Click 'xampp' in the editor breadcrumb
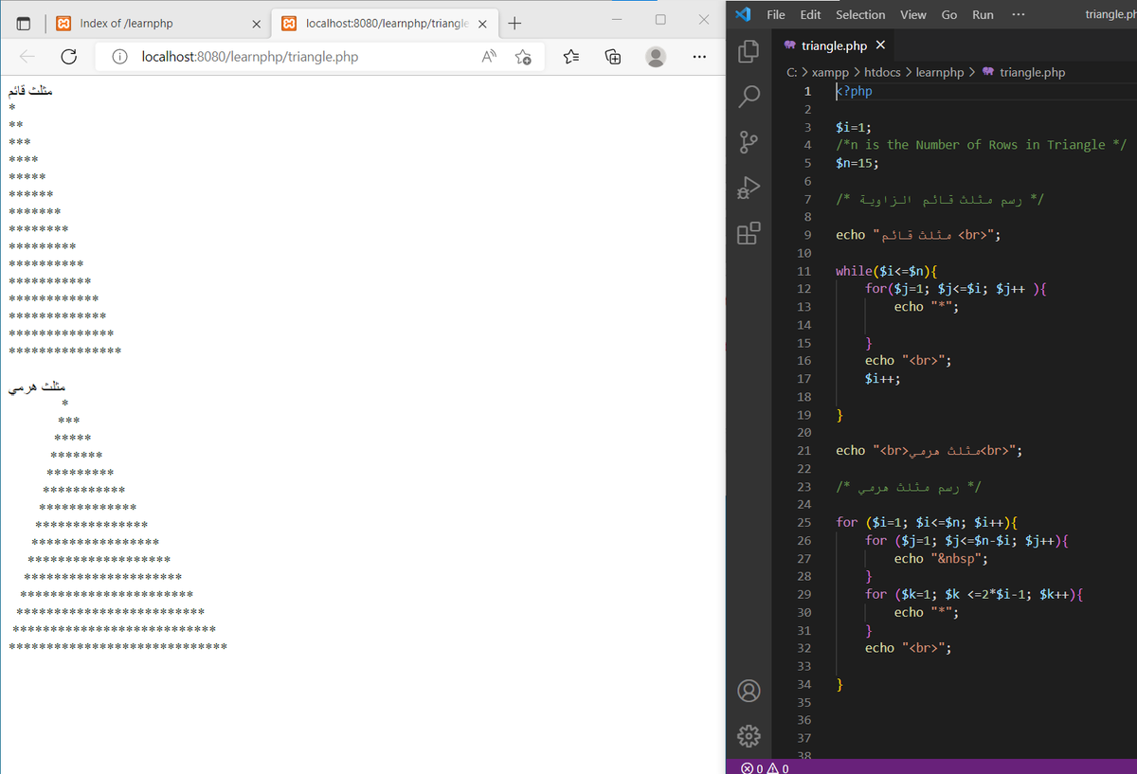1137x774 pixels. pos(831,72)
